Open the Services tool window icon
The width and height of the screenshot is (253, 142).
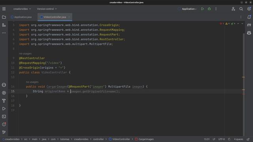[x=4, y=93]
